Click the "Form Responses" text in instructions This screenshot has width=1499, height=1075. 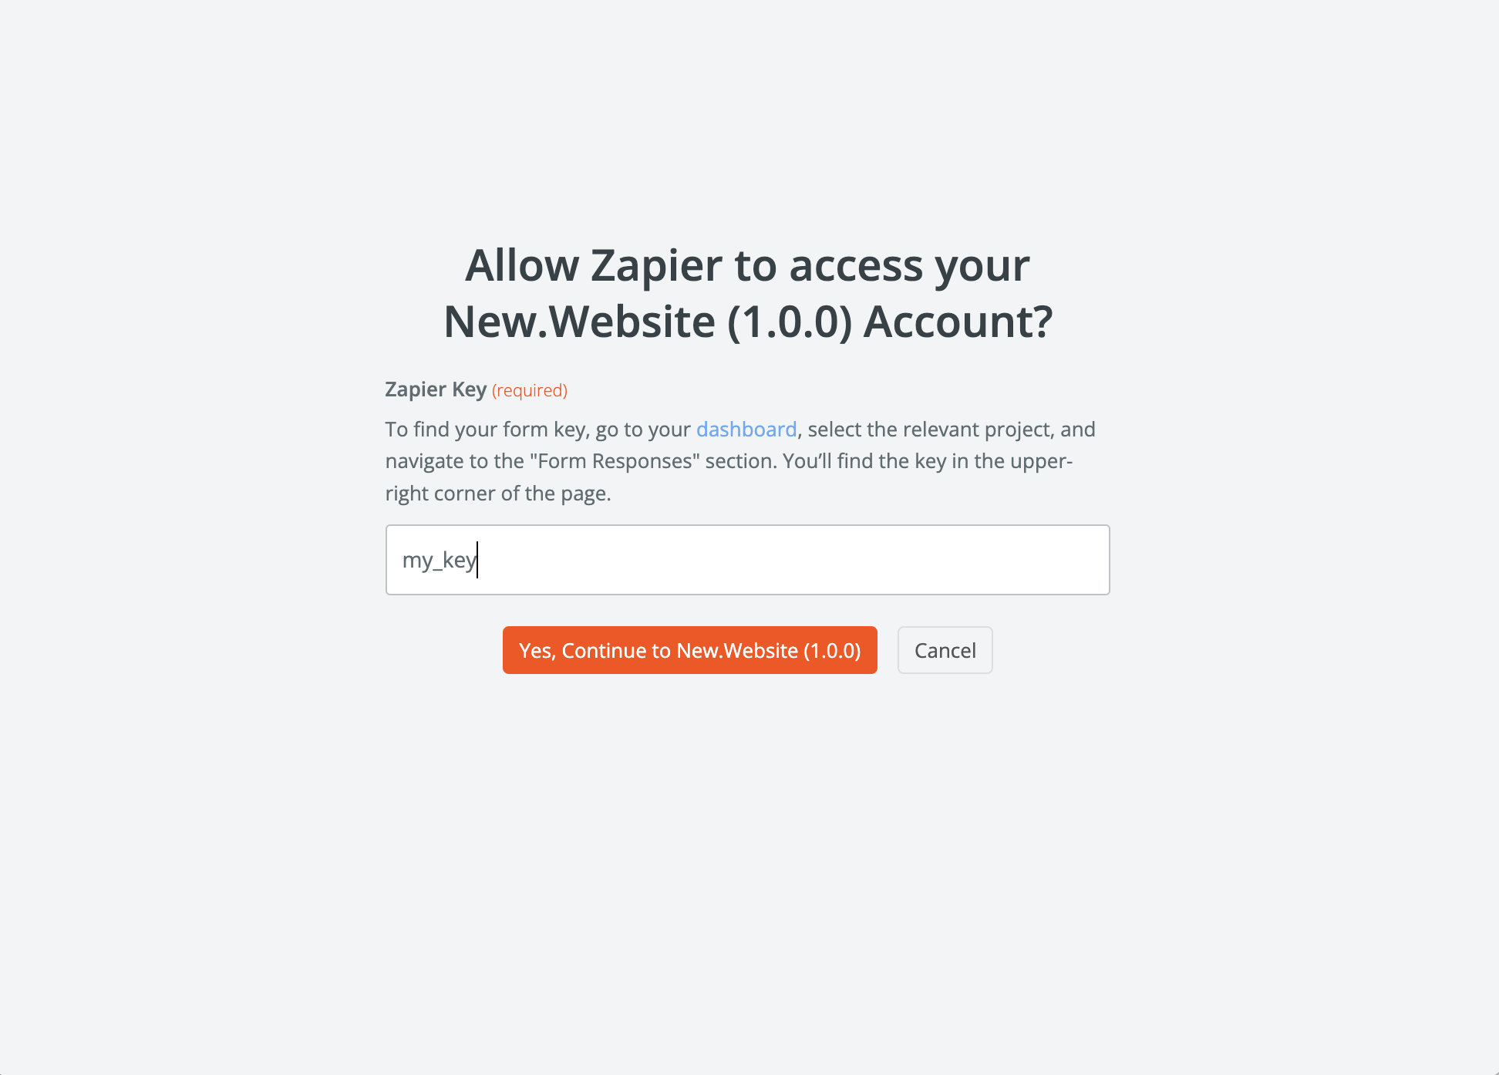615,461
